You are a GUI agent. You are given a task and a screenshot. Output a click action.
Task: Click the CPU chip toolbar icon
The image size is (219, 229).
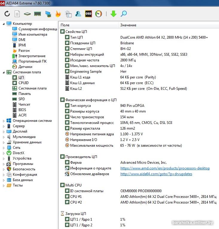(x=27, y=14)
